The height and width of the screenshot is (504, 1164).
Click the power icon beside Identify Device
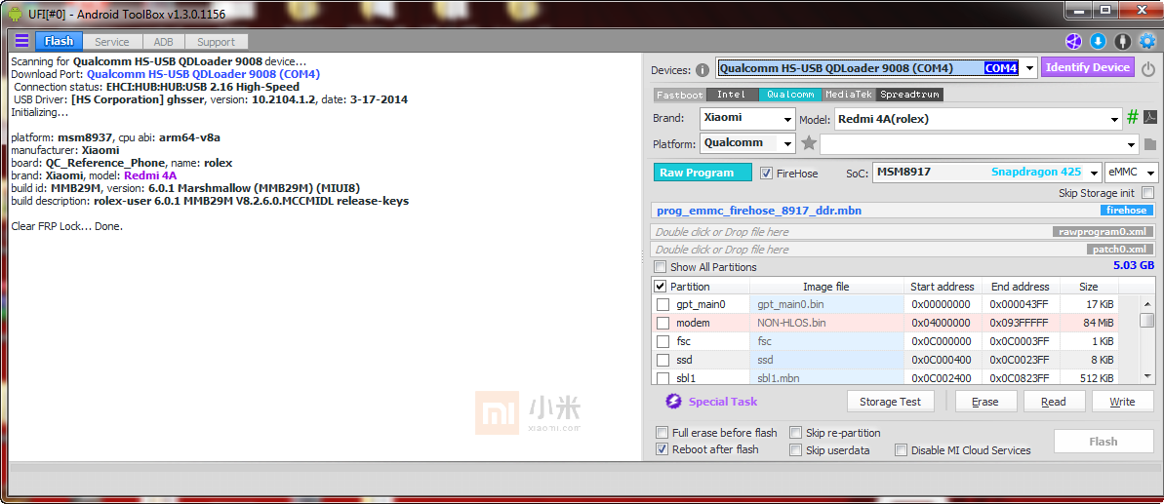(x=1148, y=69)
